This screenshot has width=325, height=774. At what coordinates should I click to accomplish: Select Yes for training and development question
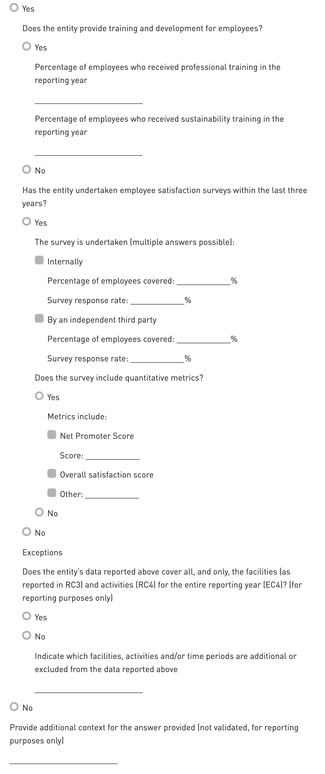27,46
